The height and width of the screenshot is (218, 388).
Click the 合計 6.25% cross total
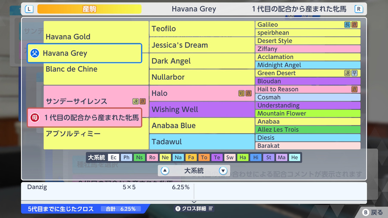(121, 209)
